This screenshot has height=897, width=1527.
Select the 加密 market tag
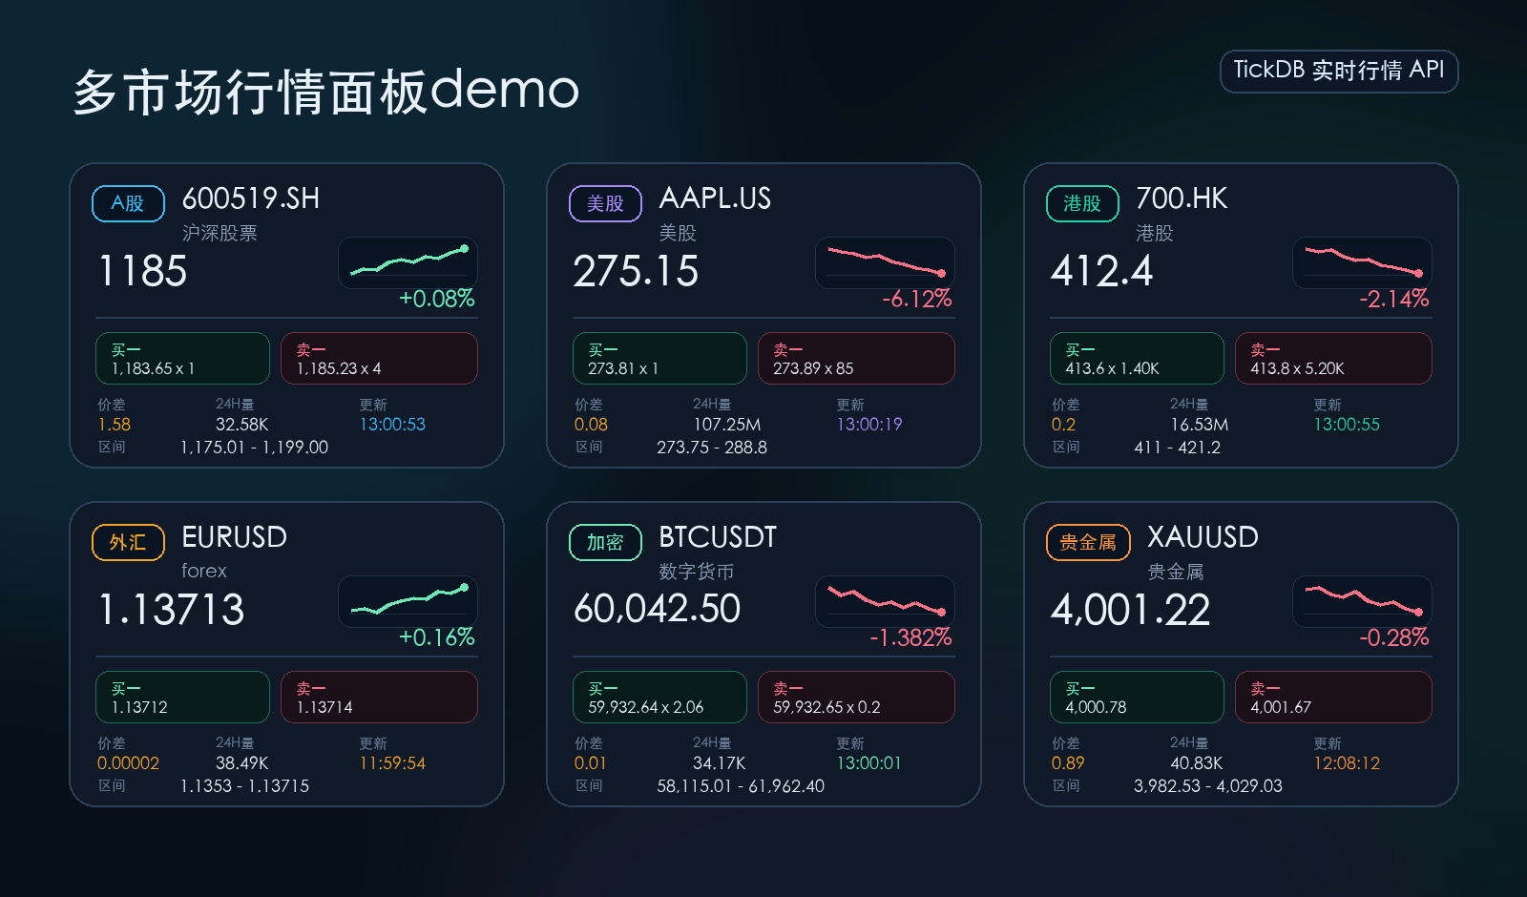[605, 542]
